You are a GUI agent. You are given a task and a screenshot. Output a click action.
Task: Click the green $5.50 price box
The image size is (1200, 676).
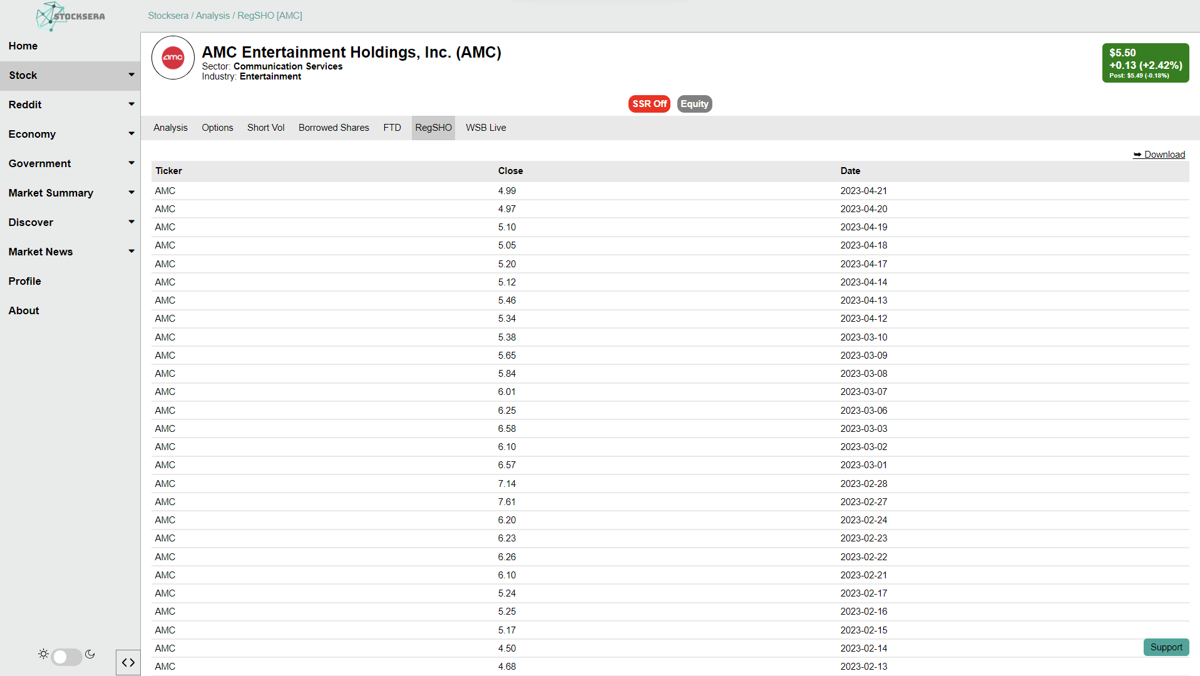click(x=1146, y=63)
